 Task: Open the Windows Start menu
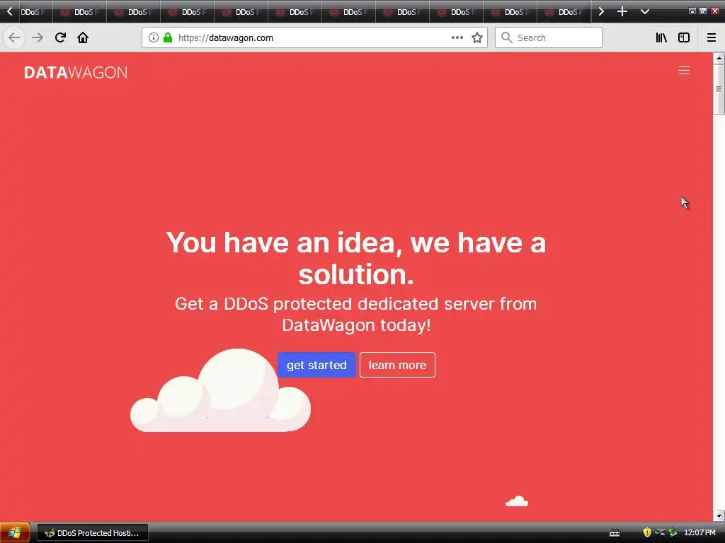15,533
